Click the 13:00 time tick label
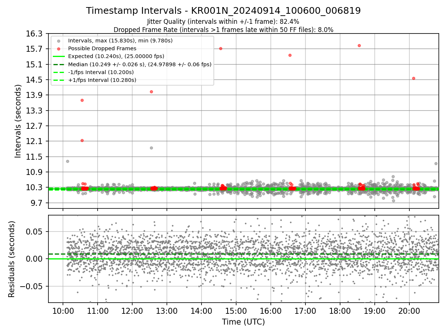This screenshot has height=335, width=447. 167,310
